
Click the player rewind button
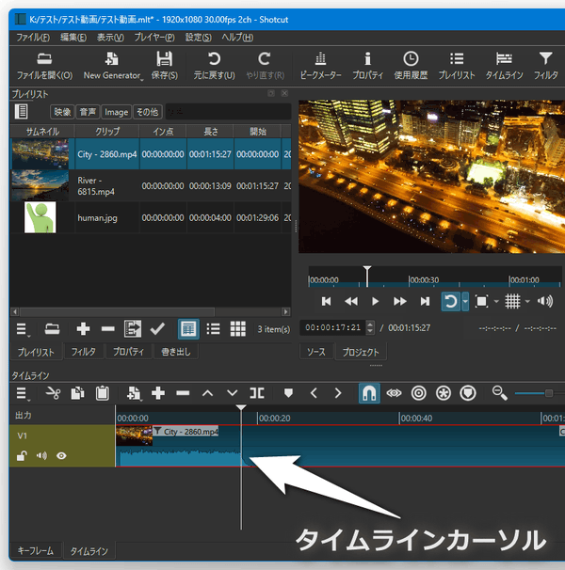tap(351, 301)
